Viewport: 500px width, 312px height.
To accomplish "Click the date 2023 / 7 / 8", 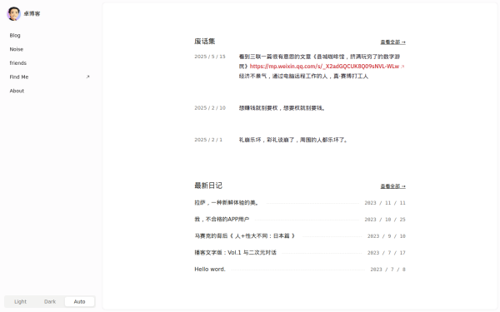I will pyautogui.click(x=387, y=270).
